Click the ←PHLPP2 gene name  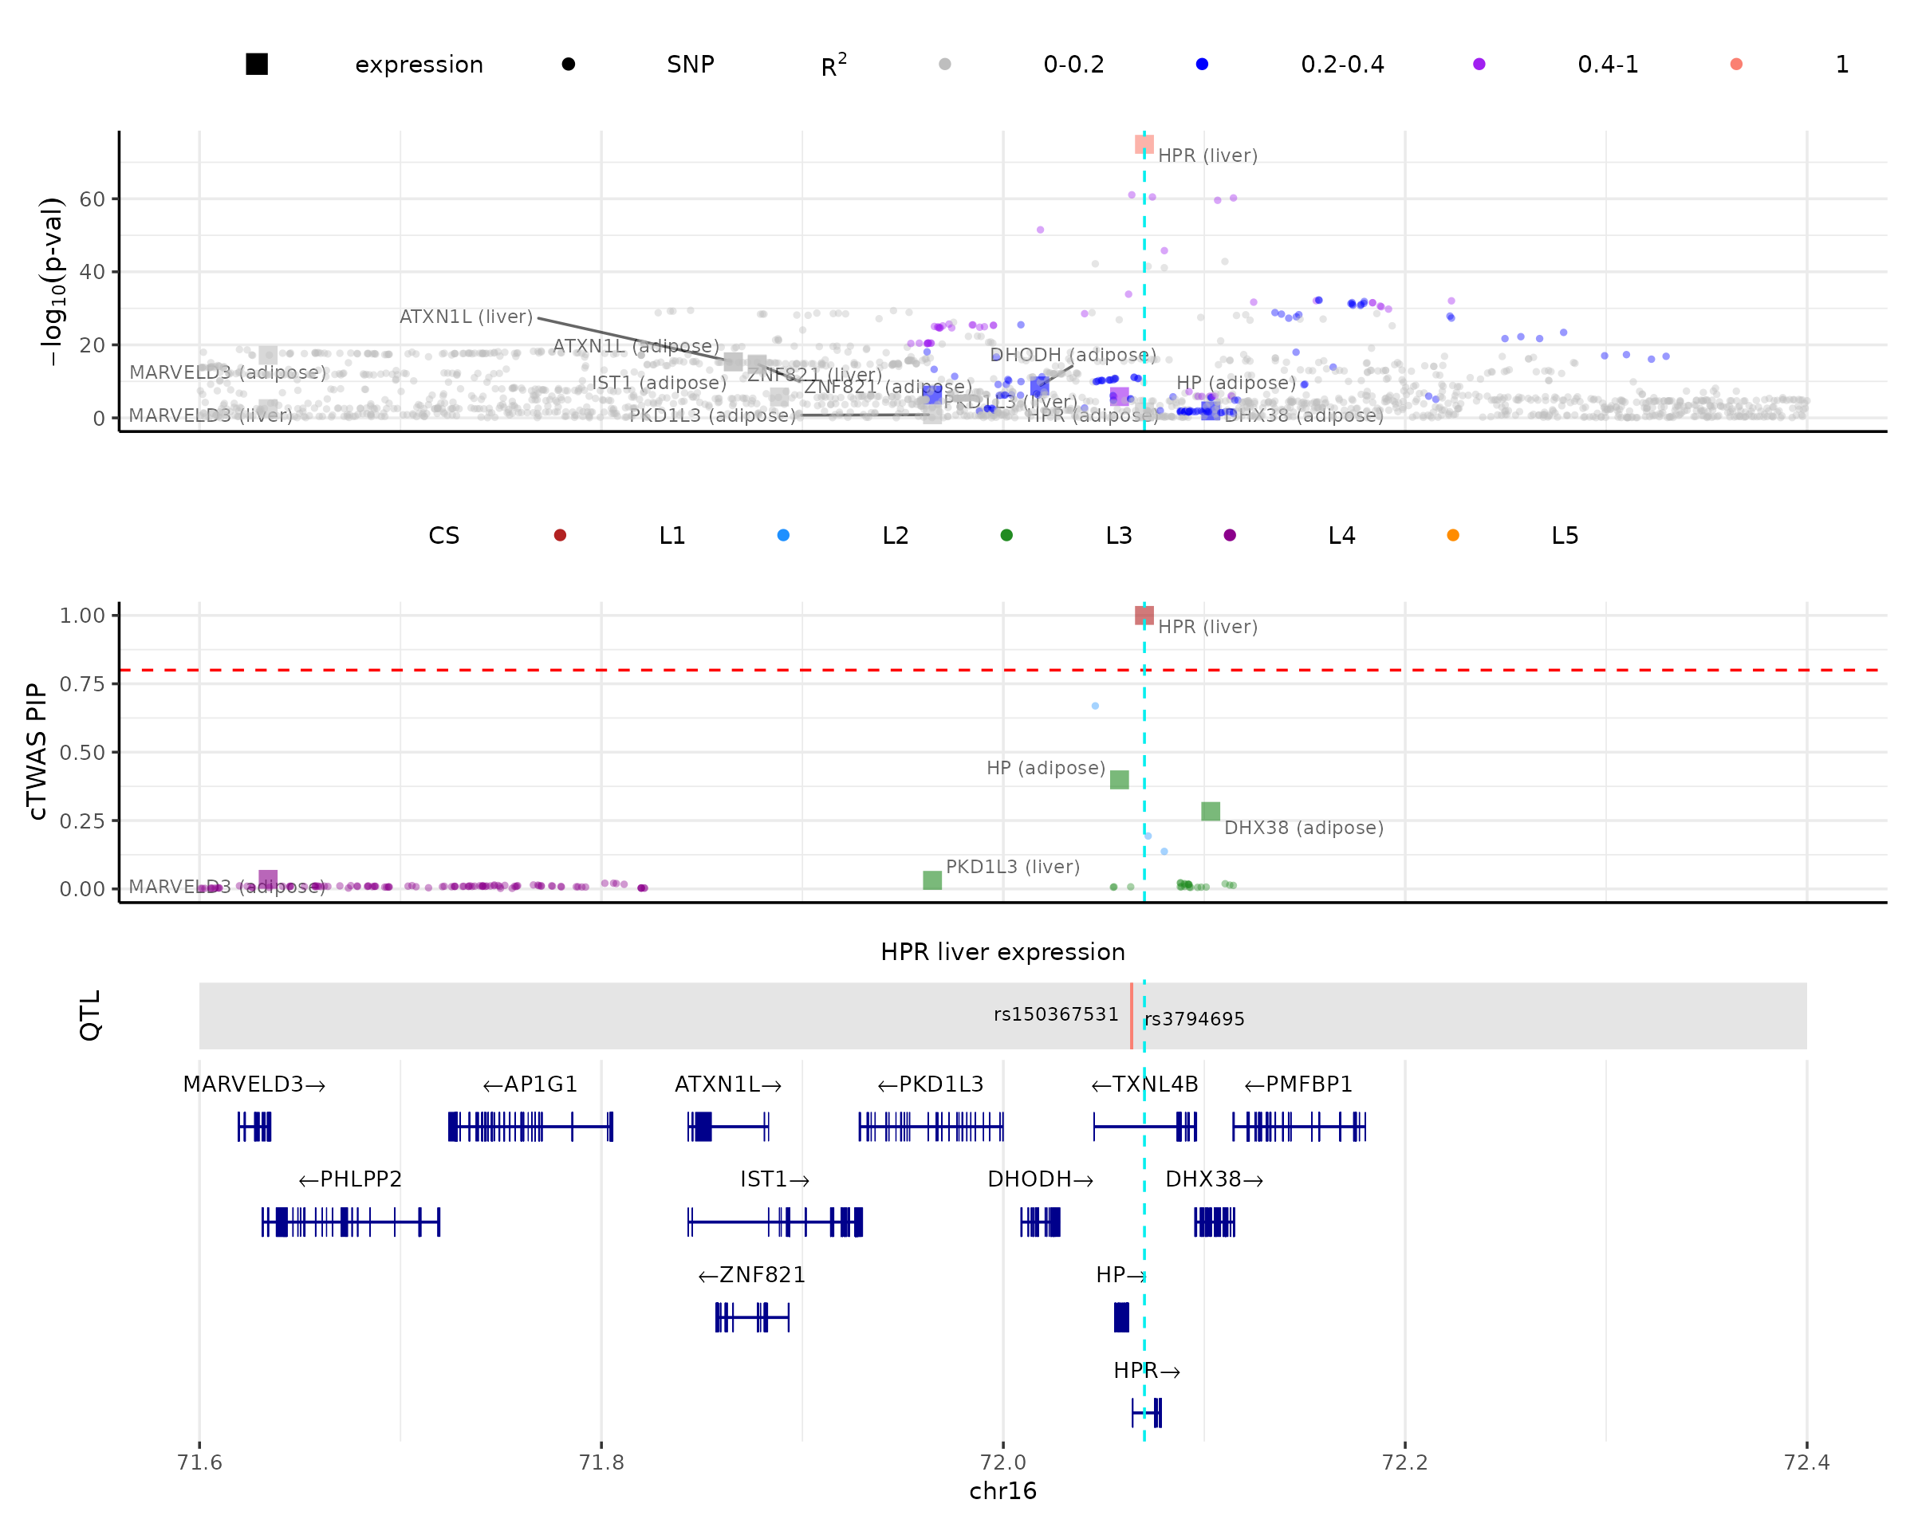tap(351, 1179)
